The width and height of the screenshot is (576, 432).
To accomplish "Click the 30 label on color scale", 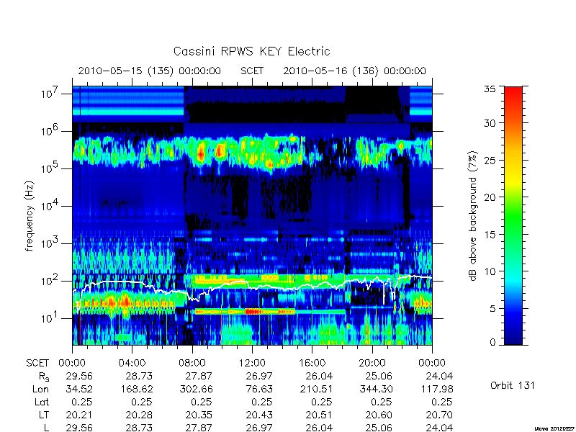I will pyautogui.click(x=489, y=123).
